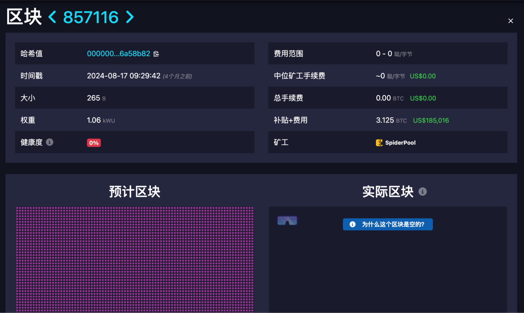Click the info icon next to 实际区块
The image size is (524, 313).
(x=423, y=191)
